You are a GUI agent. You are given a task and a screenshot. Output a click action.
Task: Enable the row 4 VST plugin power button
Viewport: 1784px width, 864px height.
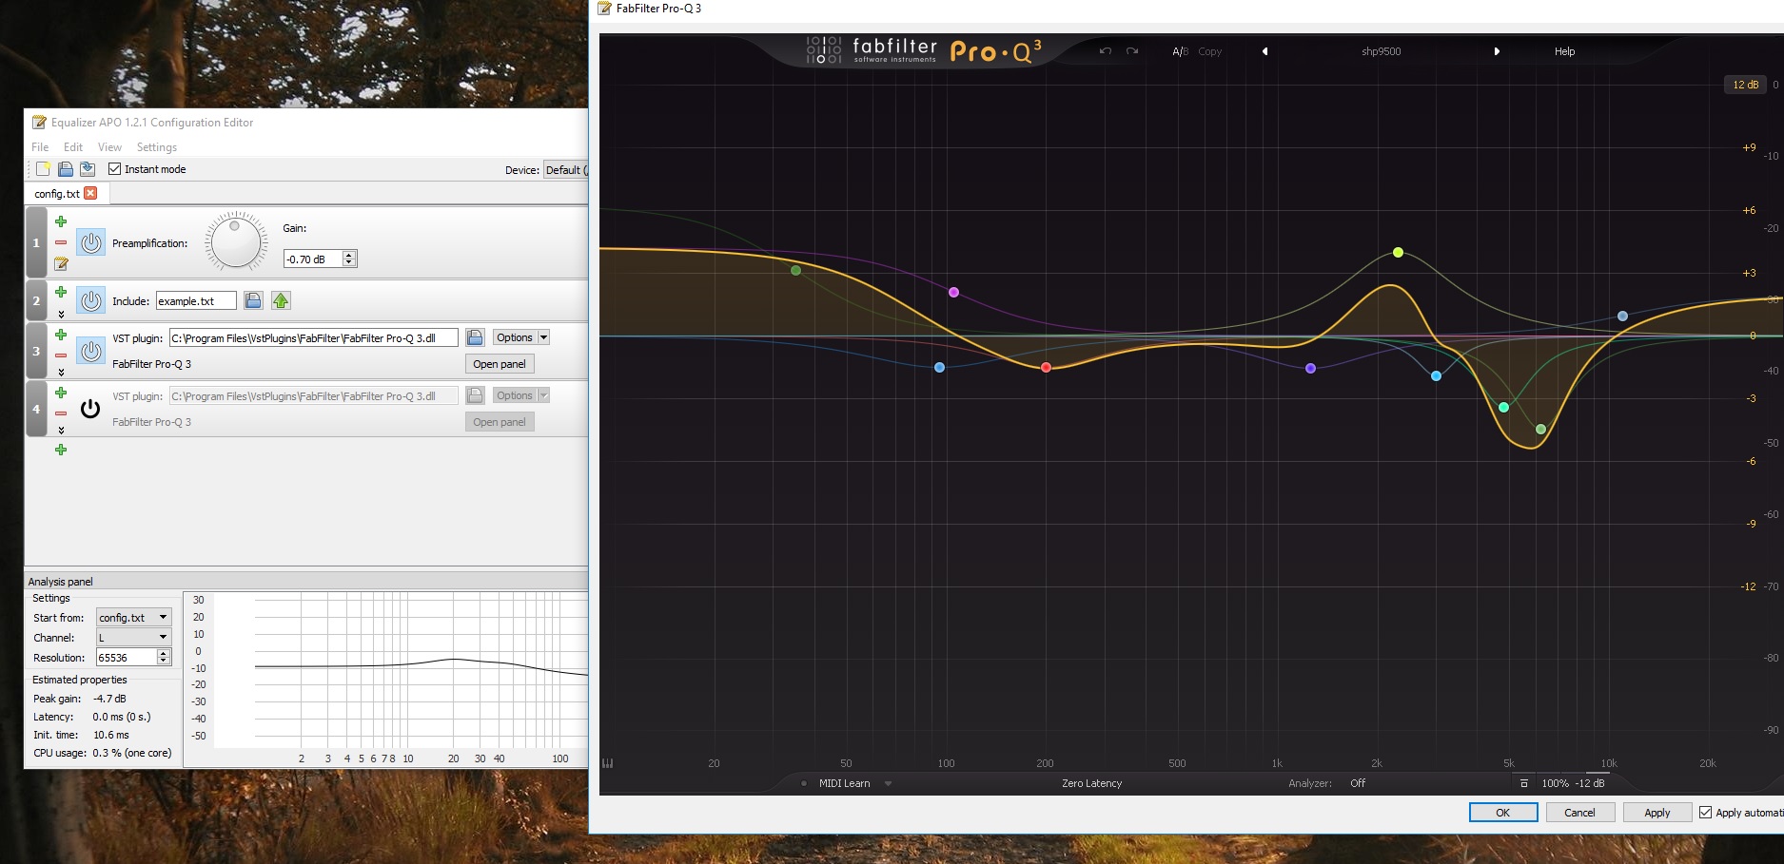tap(90, 409)
